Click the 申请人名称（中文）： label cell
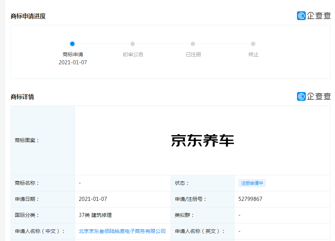335x241 pixels. (43, 231)
